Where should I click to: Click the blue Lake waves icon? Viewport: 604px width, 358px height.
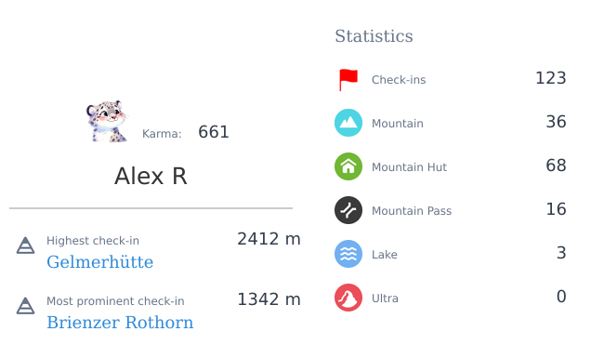coord(348,254)
